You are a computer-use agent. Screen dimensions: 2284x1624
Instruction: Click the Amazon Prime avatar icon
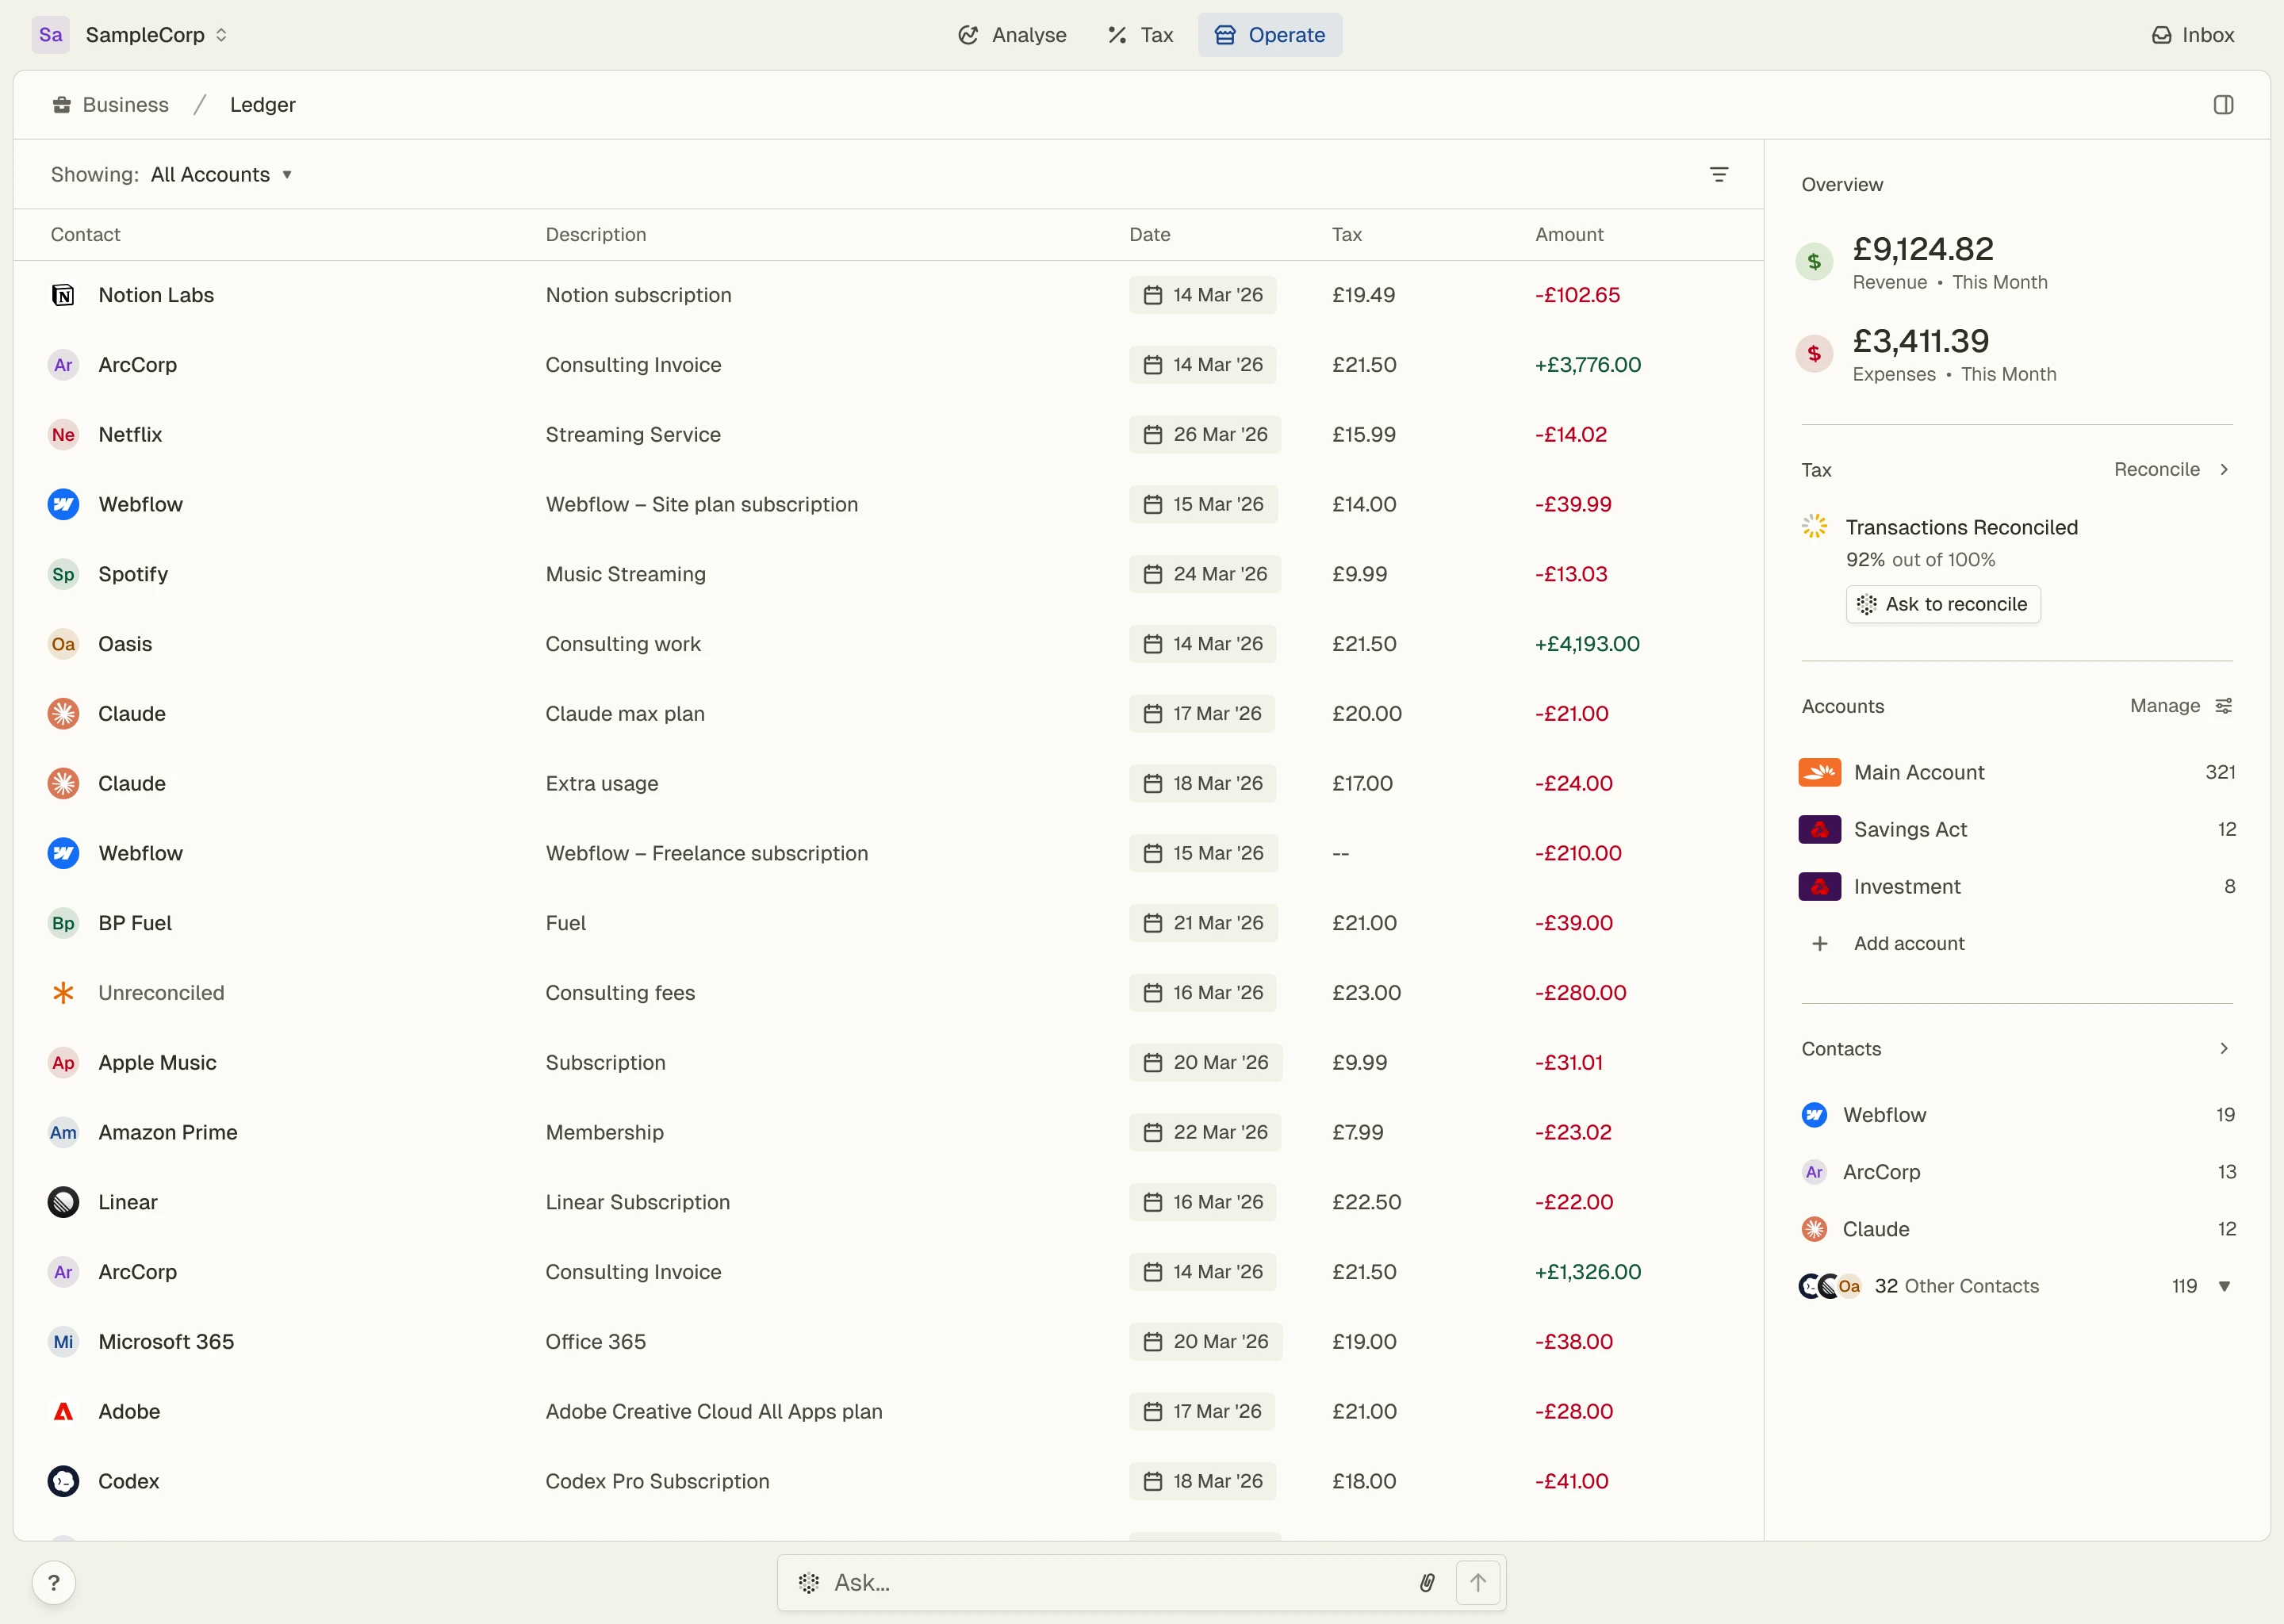click(63, 1132)
